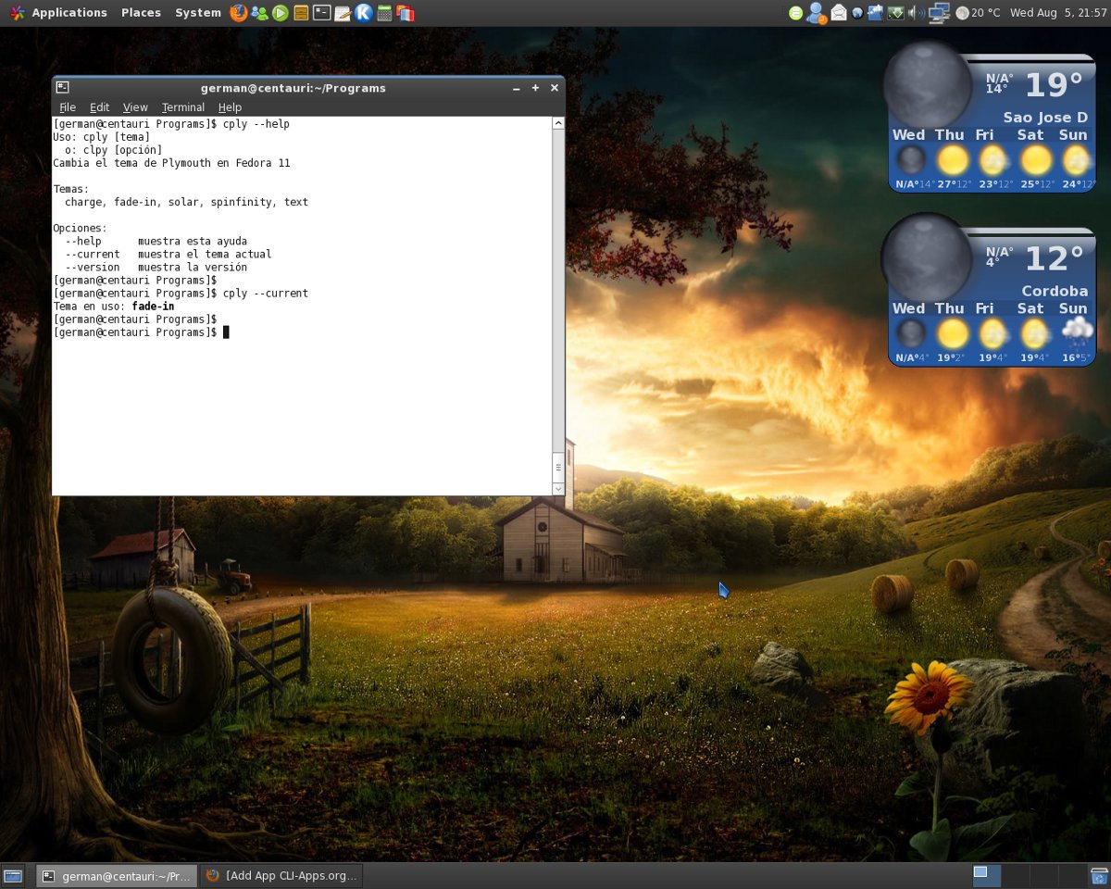Switch to german@centauri terminal taskbar button
The image size is (1111, 889).
point(117,875)
